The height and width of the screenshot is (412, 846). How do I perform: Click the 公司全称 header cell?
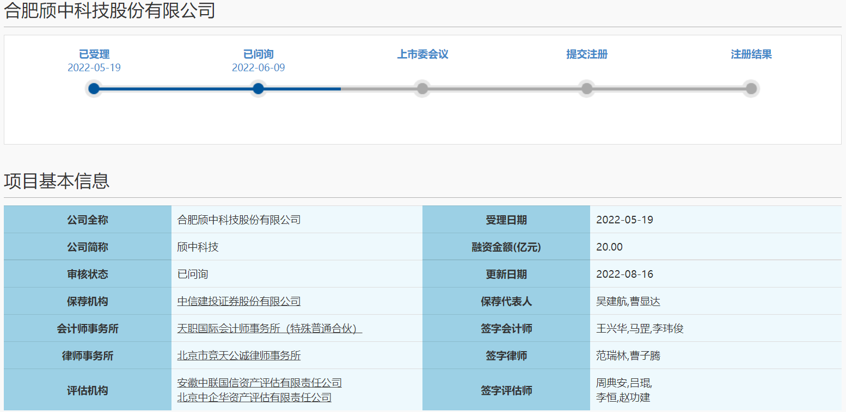(x=88, y=220)
